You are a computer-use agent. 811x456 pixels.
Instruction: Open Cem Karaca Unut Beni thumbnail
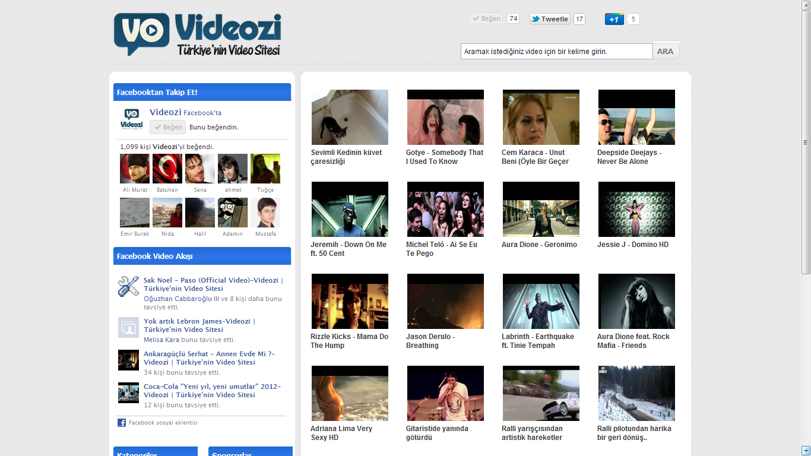click(x=541, y=117)
